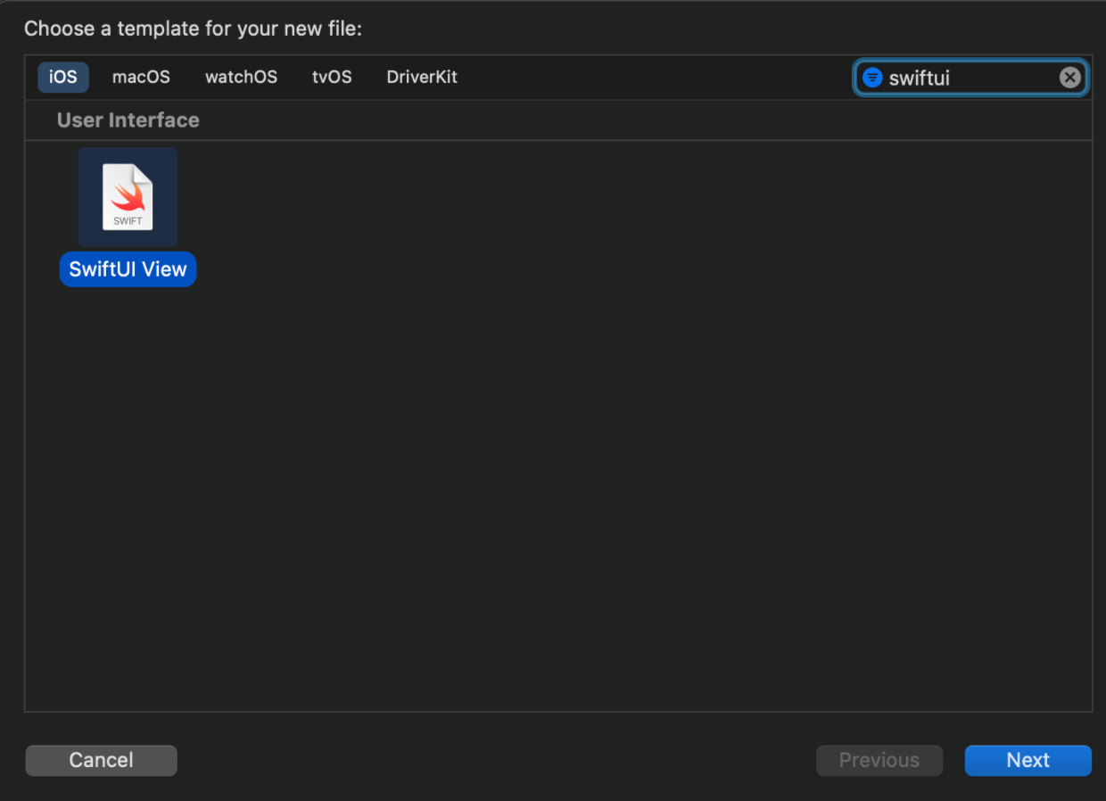Click the Next button
Image resolution: width=1106 pixels, height=801 pixels.
click(1028, 760)
